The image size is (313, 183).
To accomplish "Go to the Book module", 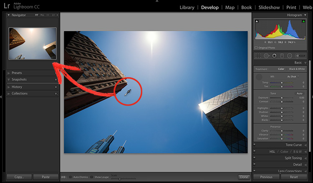I will 247,8.
